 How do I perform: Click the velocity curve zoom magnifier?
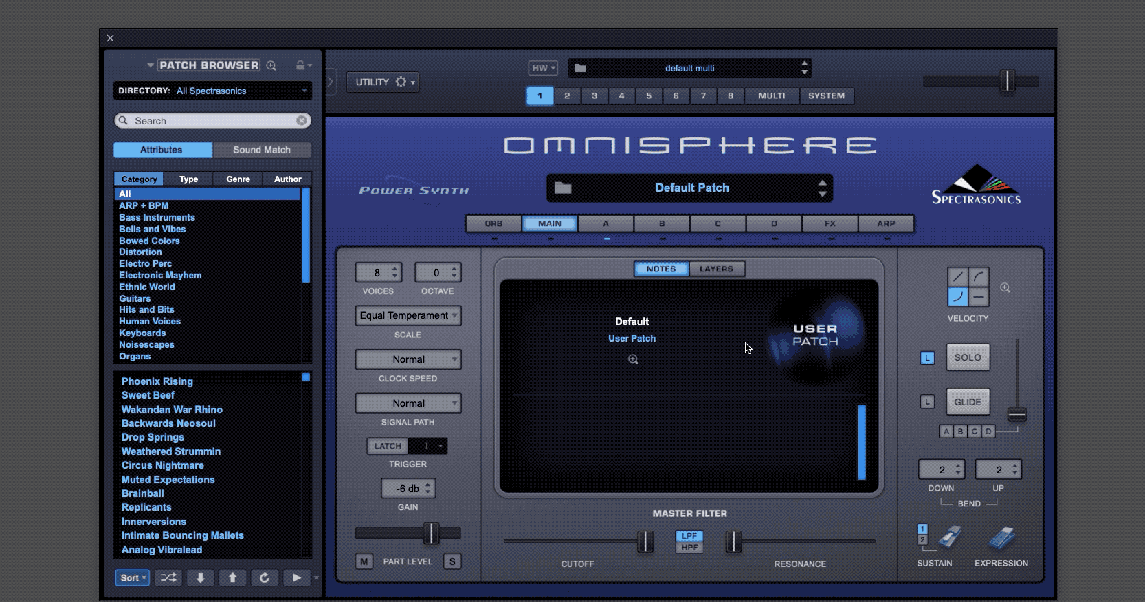click(x=1005, y=288)
